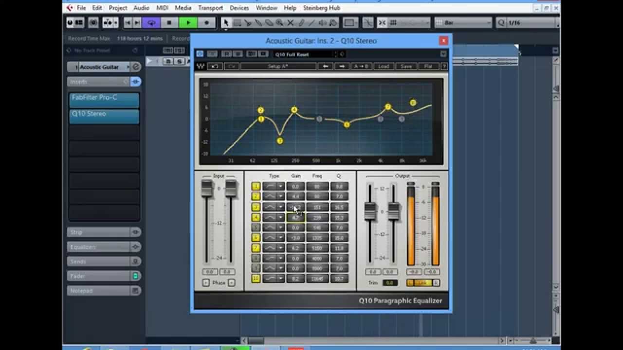Expand the Strip inspector section
This screenshot has width=623, height=350.
pyautogui.click(x=99, y=232)
